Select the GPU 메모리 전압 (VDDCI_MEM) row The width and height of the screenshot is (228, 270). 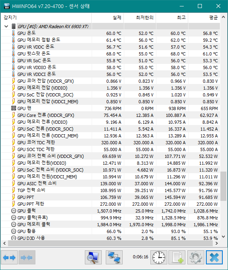click(111, 101)
